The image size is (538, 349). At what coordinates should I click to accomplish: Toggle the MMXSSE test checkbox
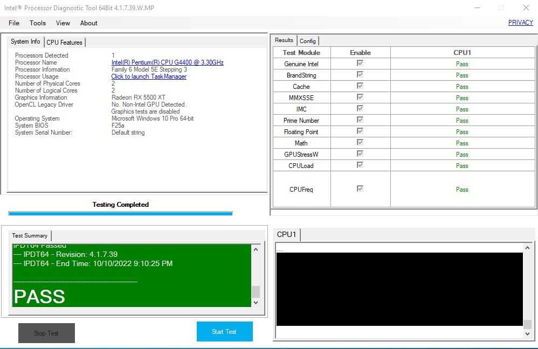tap(360, 97)
